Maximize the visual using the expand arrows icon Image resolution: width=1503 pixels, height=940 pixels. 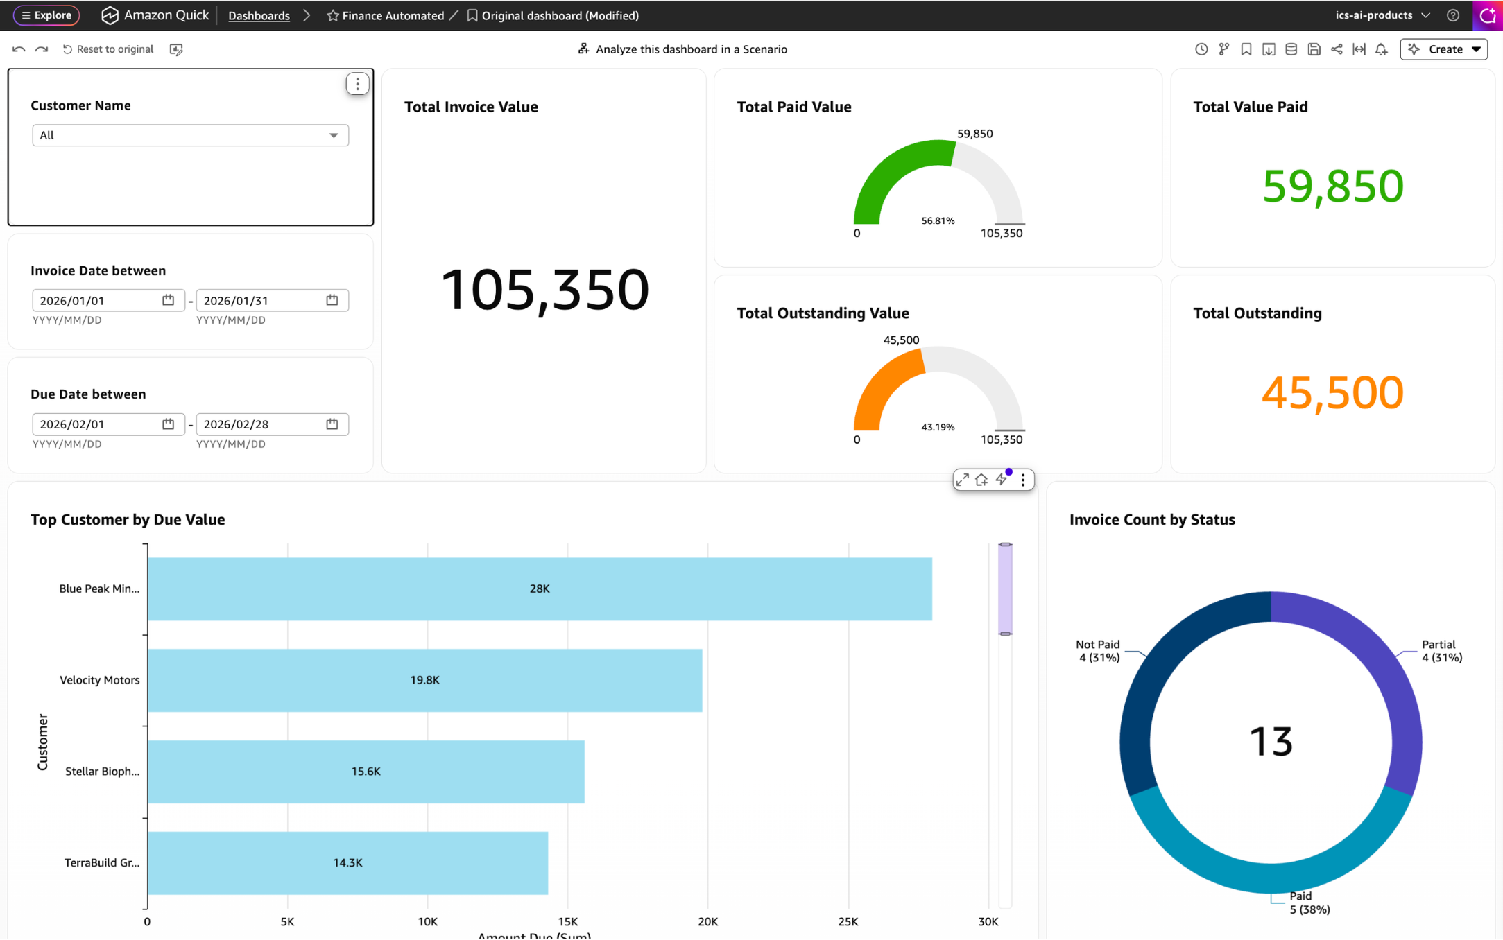[962, 480]
